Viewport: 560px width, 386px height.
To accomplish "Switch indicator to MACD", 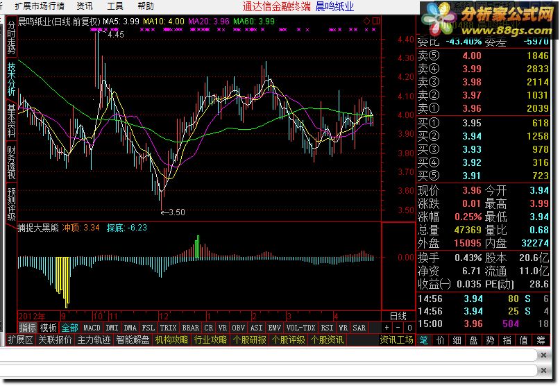I will pos(92,328).
